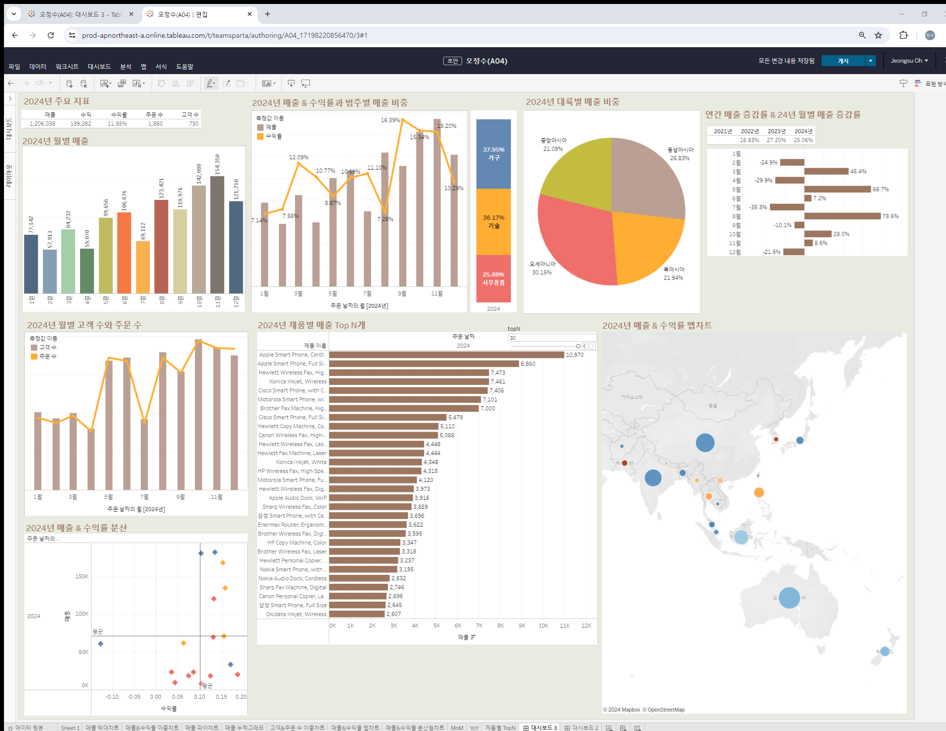The height and width of the screenshot is (731, 946).
Task: Create a new story tab
Action: (638, 728)
